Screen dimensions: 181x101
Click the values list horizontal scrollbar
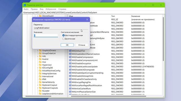(x=109, y=96)
